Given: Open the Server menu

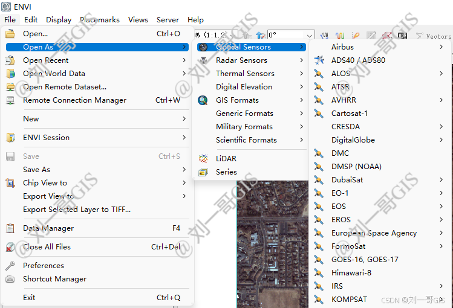Looking at the screenshot, I should [168, 19].
